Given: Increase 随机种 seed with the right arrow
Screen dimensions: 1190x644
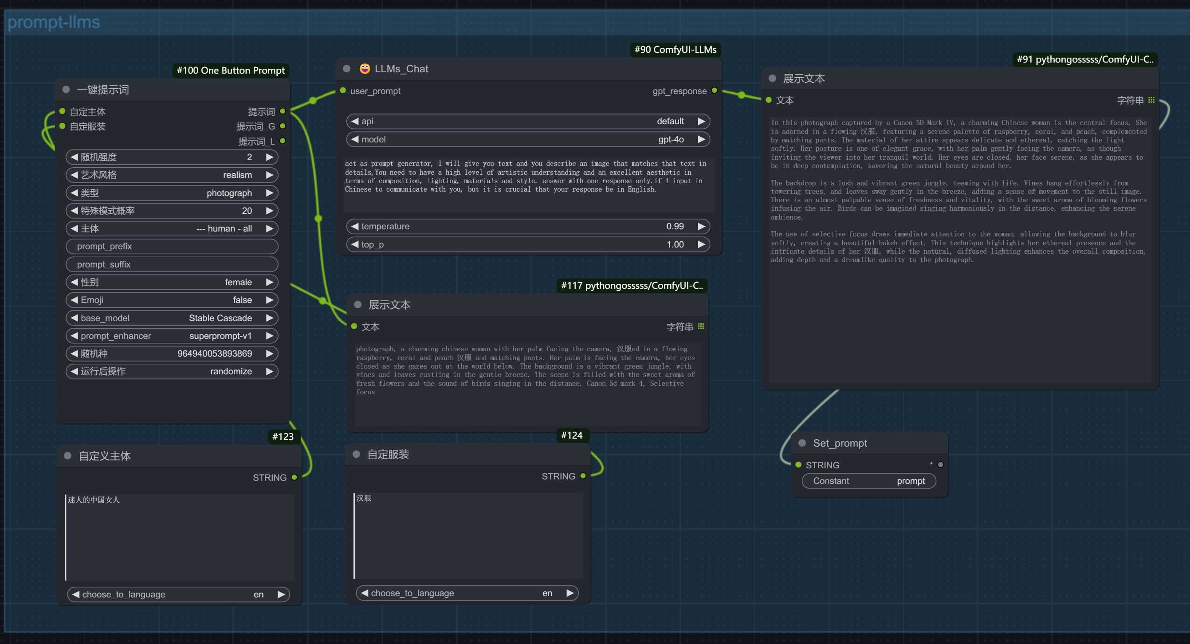Looking at the screenshot, I should [x=270, y=353].
